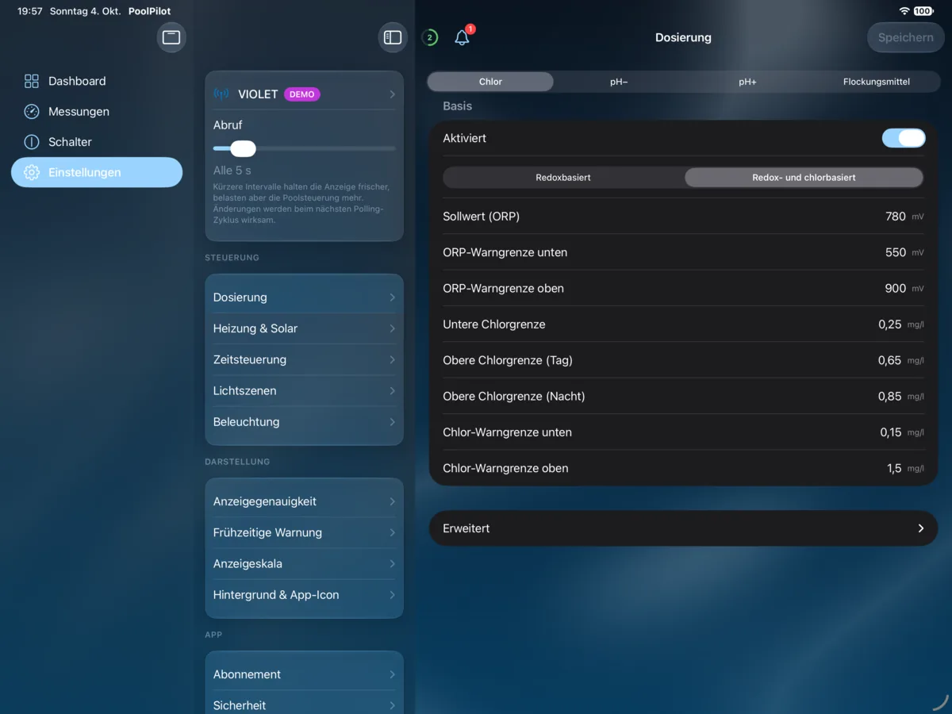The height and width of the screenshot is (714, 952).
Task: Tap the 19:57 clock in status bar
Action: click(30, 11)
